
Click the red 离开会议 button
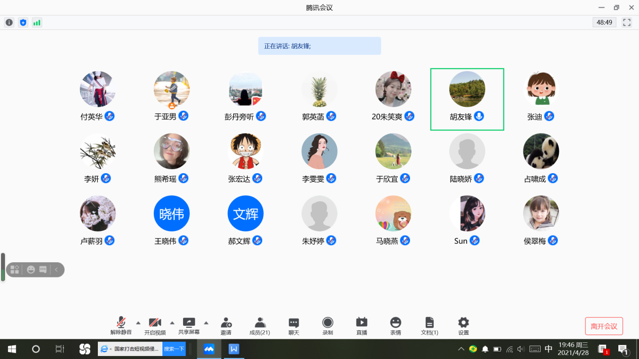[604, 326]
